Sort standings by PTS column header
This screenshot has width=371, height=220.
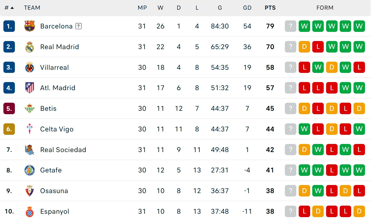coord(270,8)
